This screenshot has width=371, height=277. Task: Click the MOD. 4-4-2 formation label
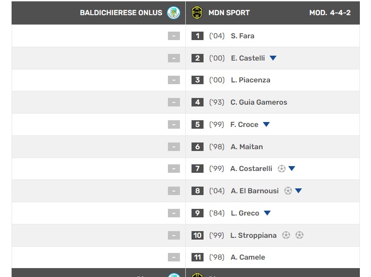tap(330, 13)
